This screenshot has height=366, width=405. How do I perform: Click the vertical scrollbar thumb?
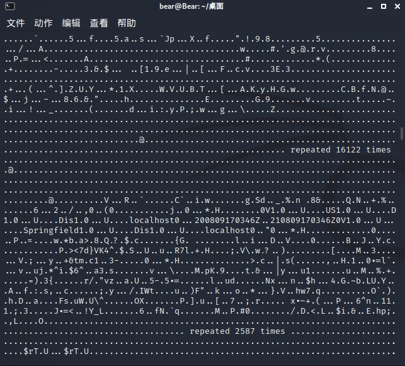click(x=402, y=134)
